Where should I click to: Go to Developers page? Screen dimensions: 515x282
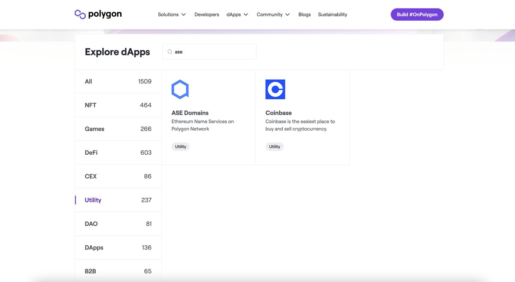[x=207, y=15]
